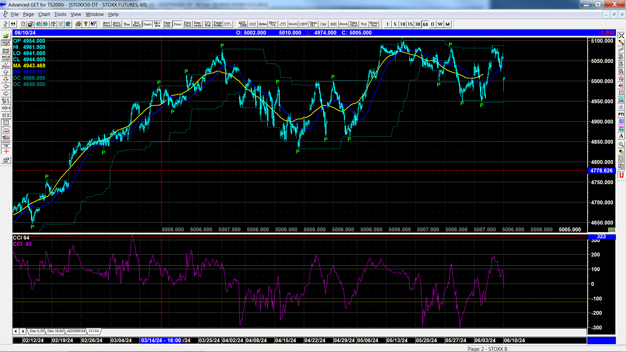The image size is (626, 352).
Task: Switch chart to Daily (D) timeframe
Action: [433, 24]
